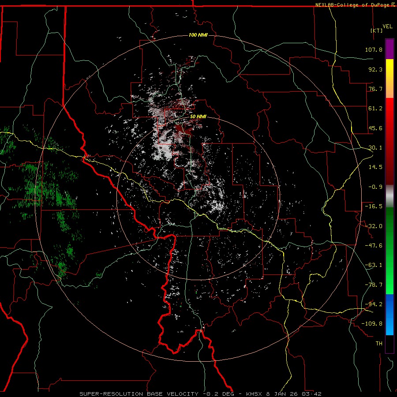Click the 76.7 legend value
Screen dimensions: 397x397
coord(375,89)
